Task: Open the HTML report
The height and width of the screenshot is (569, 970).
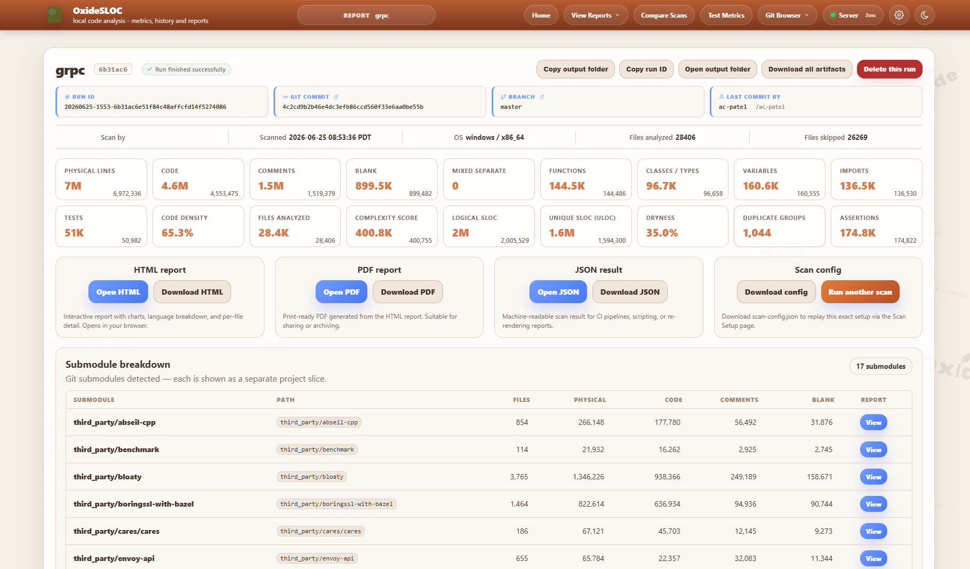Action: [118, 292]
